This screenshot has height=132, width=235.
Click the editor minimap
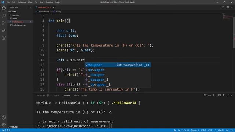tap(227, 16)
